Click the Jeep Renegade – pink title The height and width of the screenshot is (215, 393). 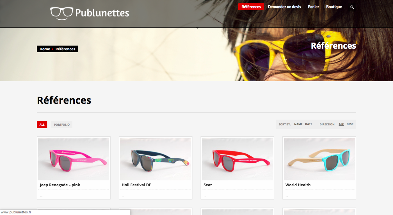pos(60,185)
